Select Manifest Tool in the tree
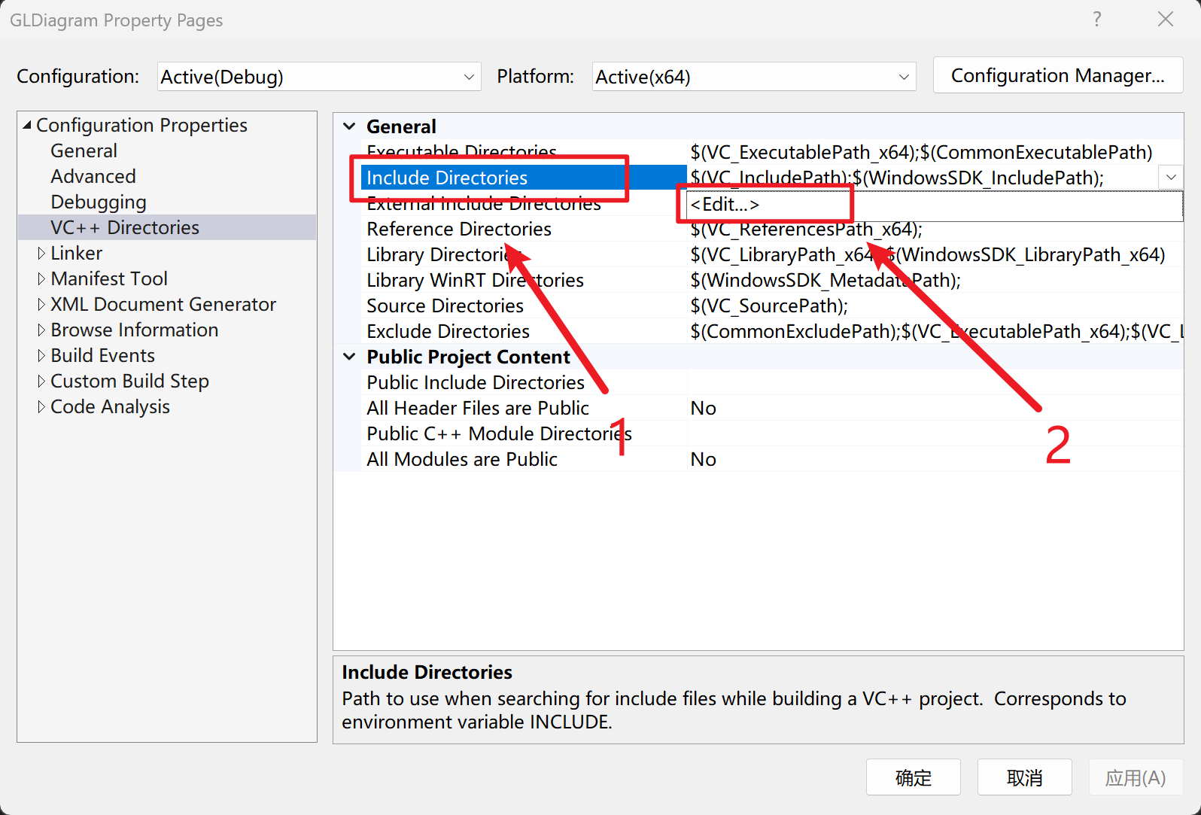 pos(109,278)
